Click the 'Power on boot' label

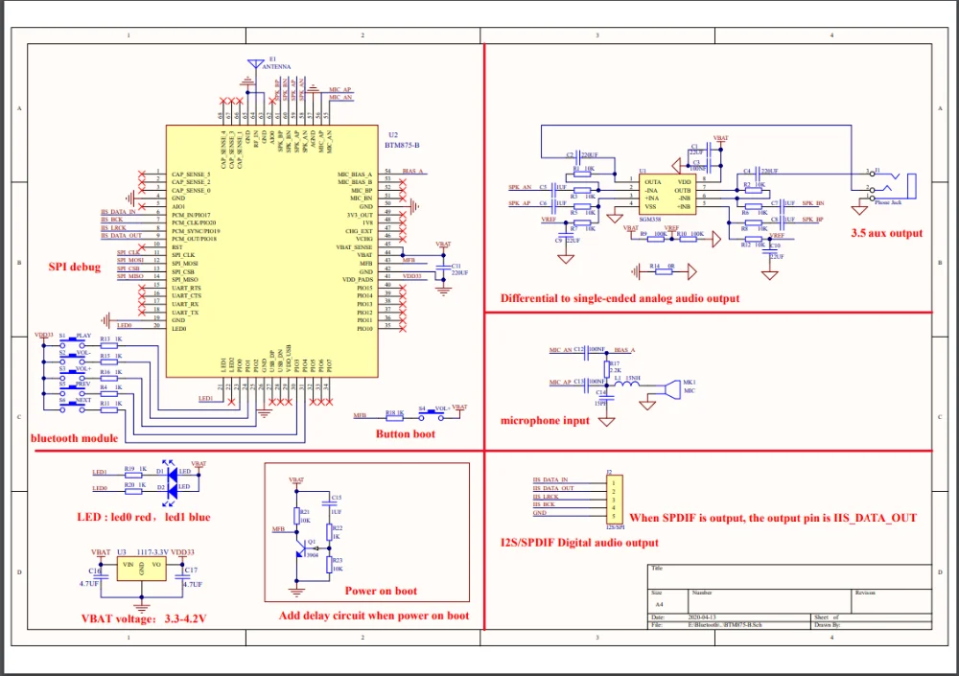381,591
